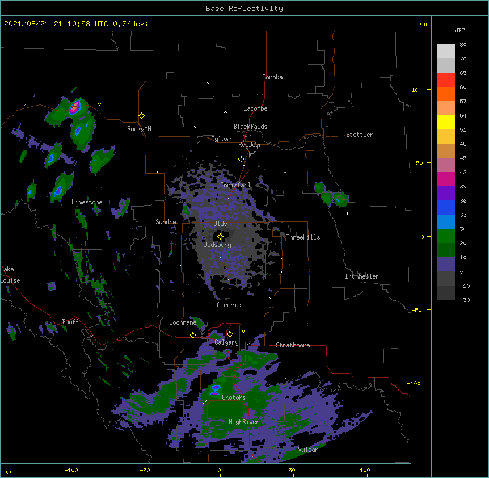Click the yellow diamond marker above Calgary label
489x478 pixels.
click(x=230, y=334)
